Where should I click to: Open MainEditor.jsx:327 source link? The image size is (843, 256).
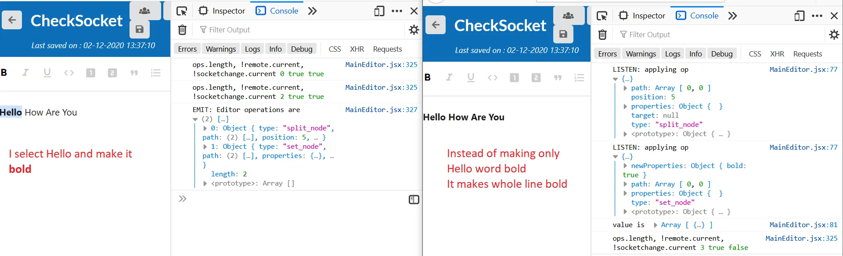click(381, 110)
